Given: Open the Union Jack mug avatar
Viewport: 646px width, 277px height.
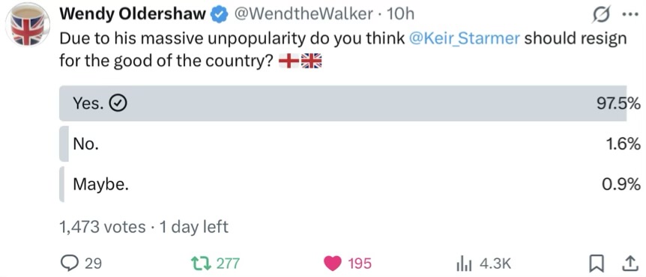Looking at the screenshot, I should pyautogui.click(x=28, y=25).
